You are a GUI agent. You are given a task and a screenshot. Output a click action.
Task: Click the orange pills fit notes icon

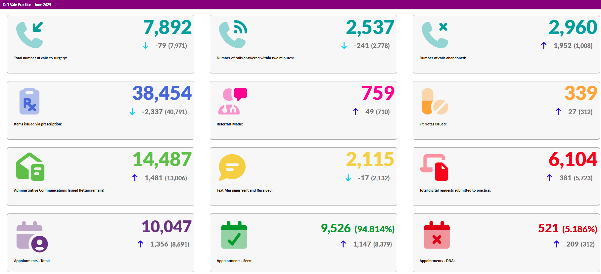435,101
